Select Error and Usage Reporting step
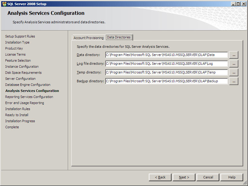Screen dimensions: 248x186 pyautogui.click(x=24, y=103)
